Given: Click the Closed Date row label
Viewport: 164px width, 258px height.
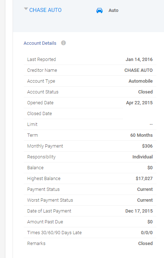Looking at the screenshot, I should [40, 114].
